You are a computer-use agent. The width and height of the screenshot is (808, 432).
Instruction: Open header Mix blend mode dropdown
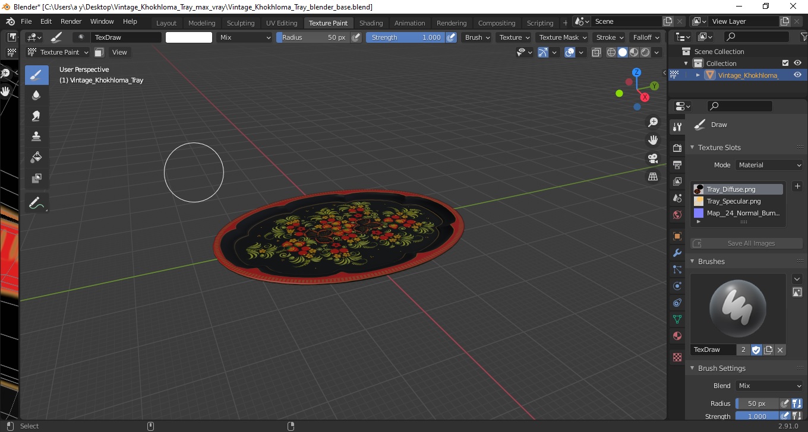click(244, 37)
